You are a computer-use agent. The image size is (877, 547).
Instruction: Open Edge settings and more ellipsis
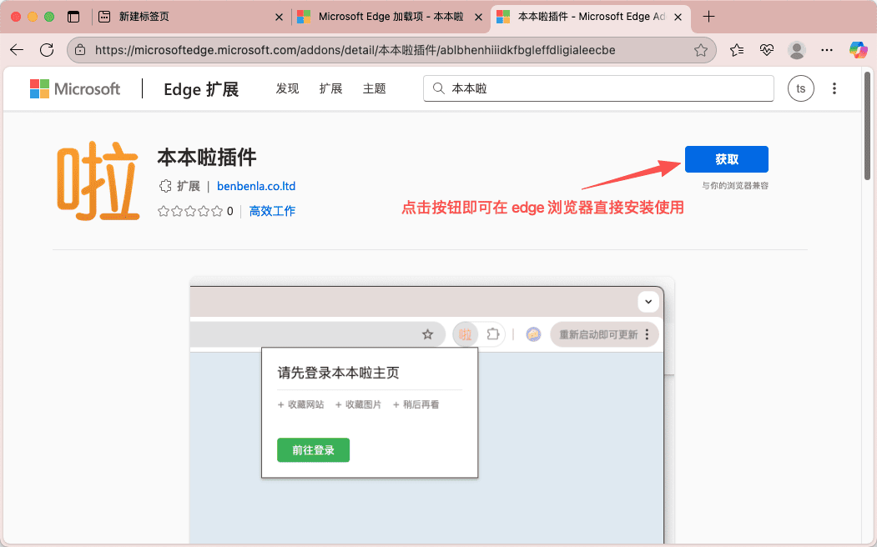pyautogui.click(x=827, y=50)
